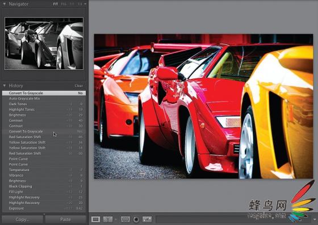318x225 pixels.
Task: Select the Loupe view icon in toolbar
Action: click(95, 219)
